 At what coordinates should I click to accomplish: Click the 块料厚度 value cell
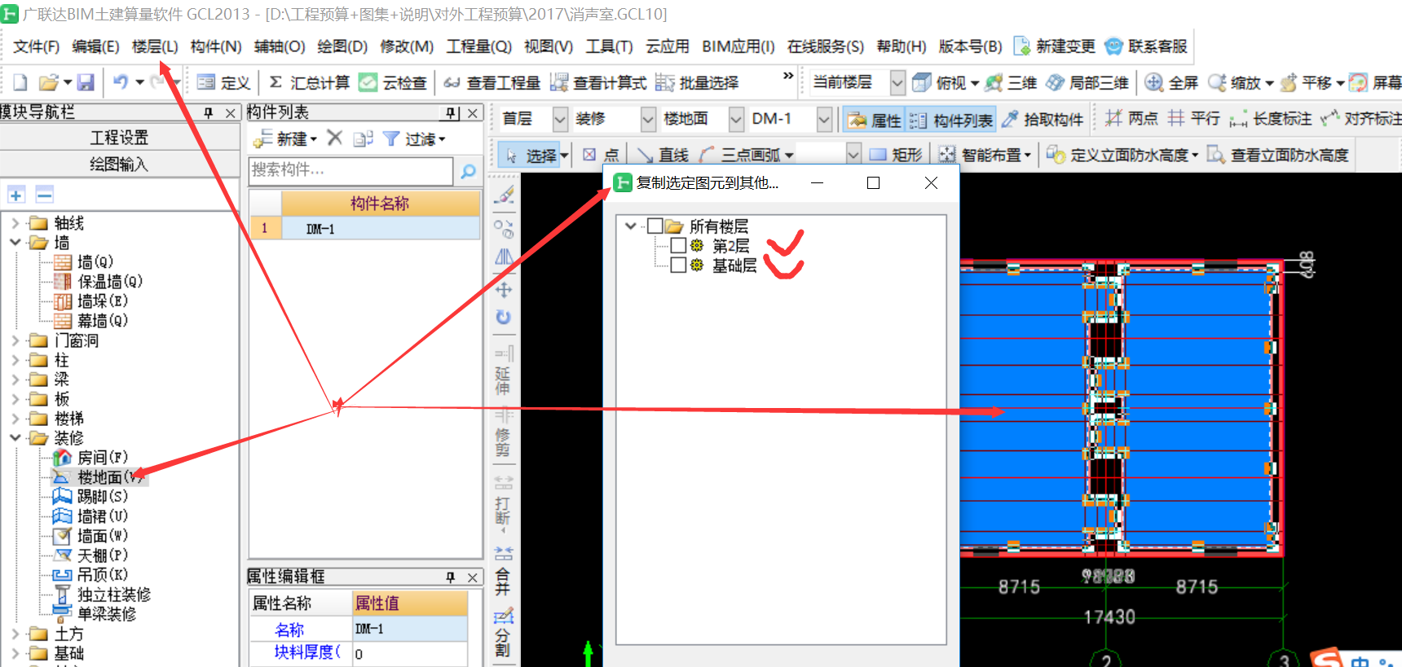pos(410,653)
